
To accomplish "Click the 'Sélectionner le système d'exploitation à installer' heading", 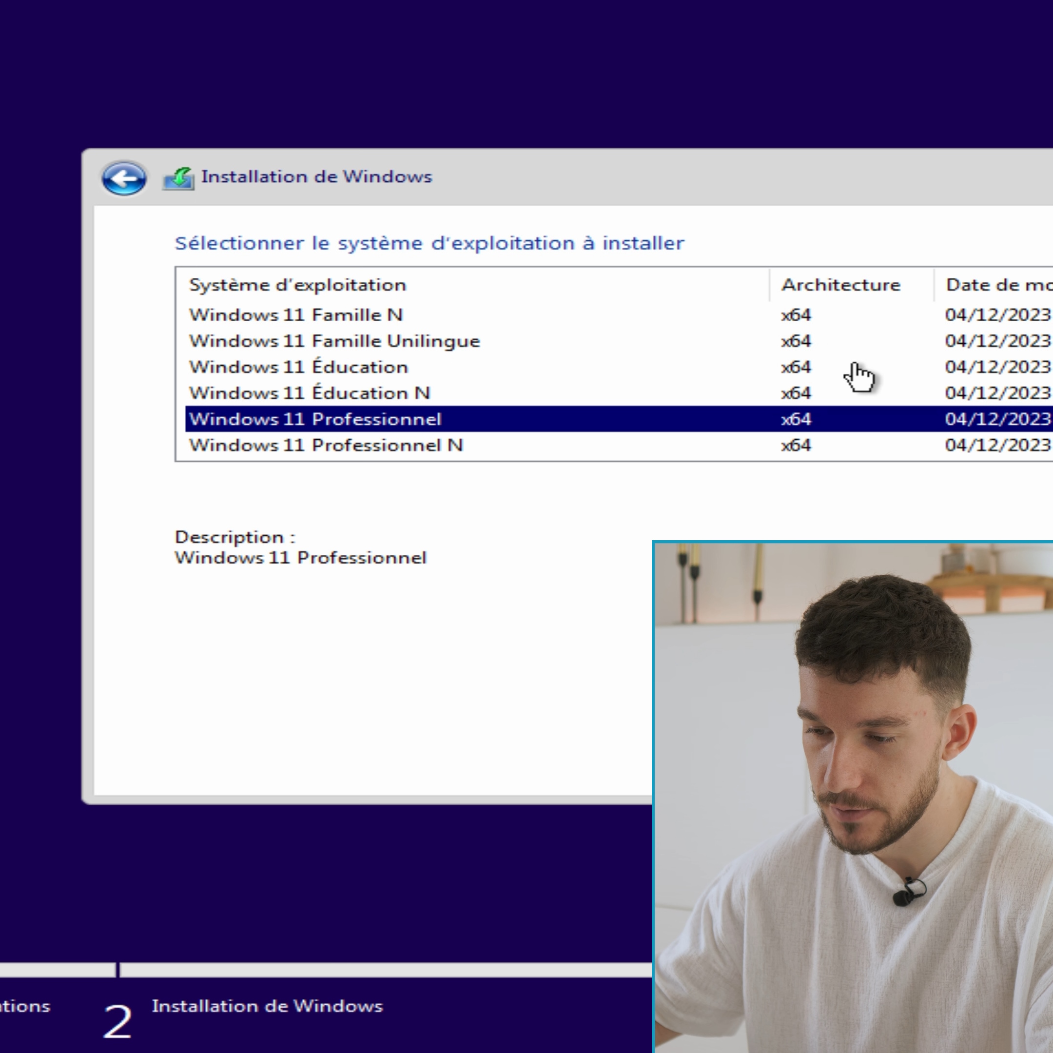I will [x=429, y=243].
